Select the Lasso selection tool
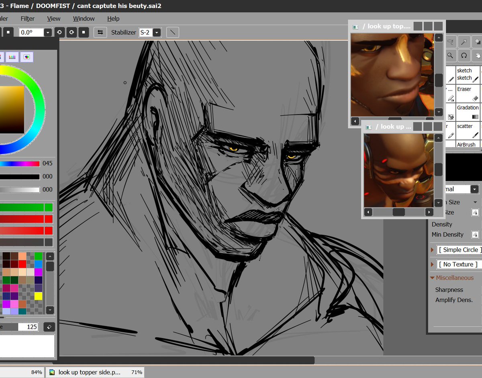 451,42
